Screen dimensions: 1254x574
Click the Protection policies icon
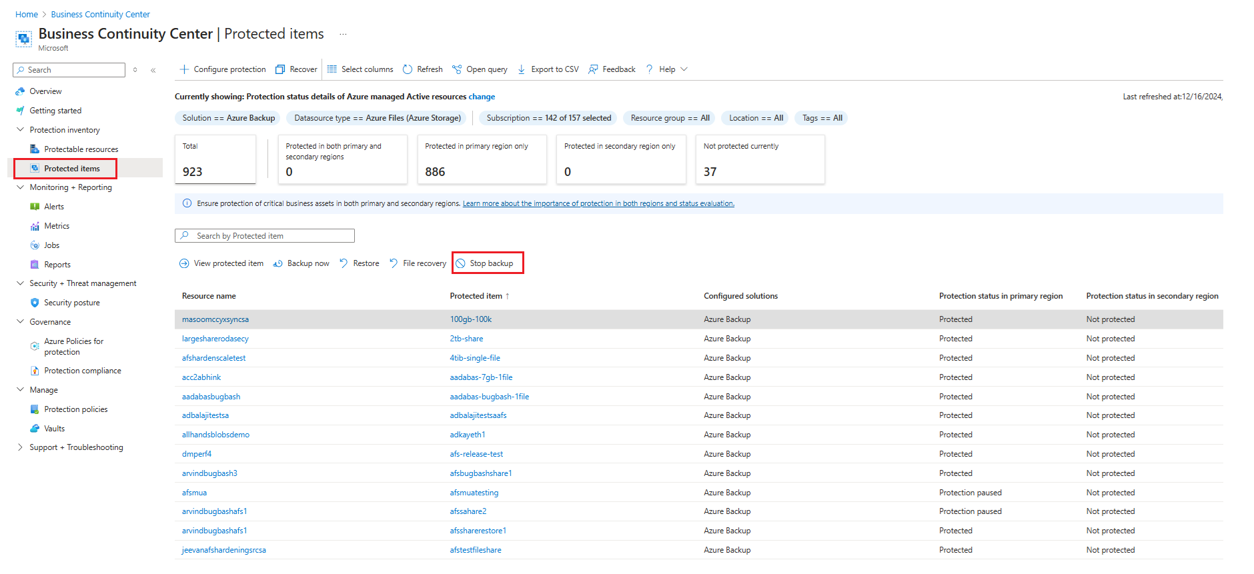[x=35, y=409]
